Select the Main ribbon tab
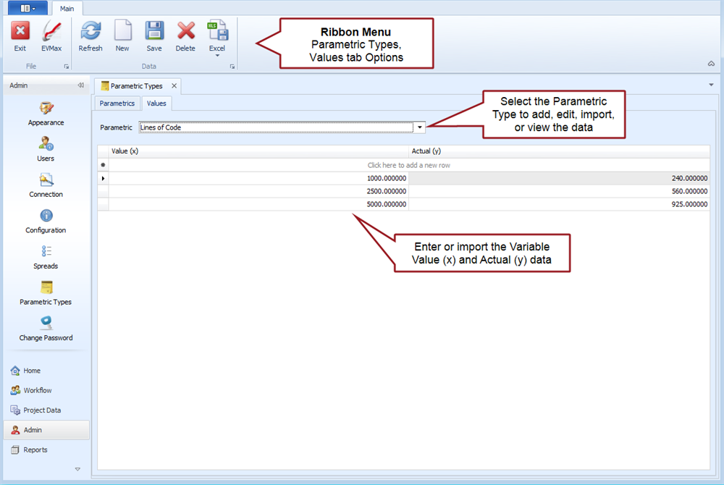 pos(67,9)
